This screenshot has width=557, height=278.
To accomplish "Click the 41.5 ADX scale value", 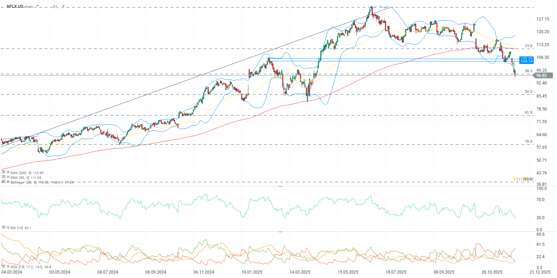I will (540, 244).
